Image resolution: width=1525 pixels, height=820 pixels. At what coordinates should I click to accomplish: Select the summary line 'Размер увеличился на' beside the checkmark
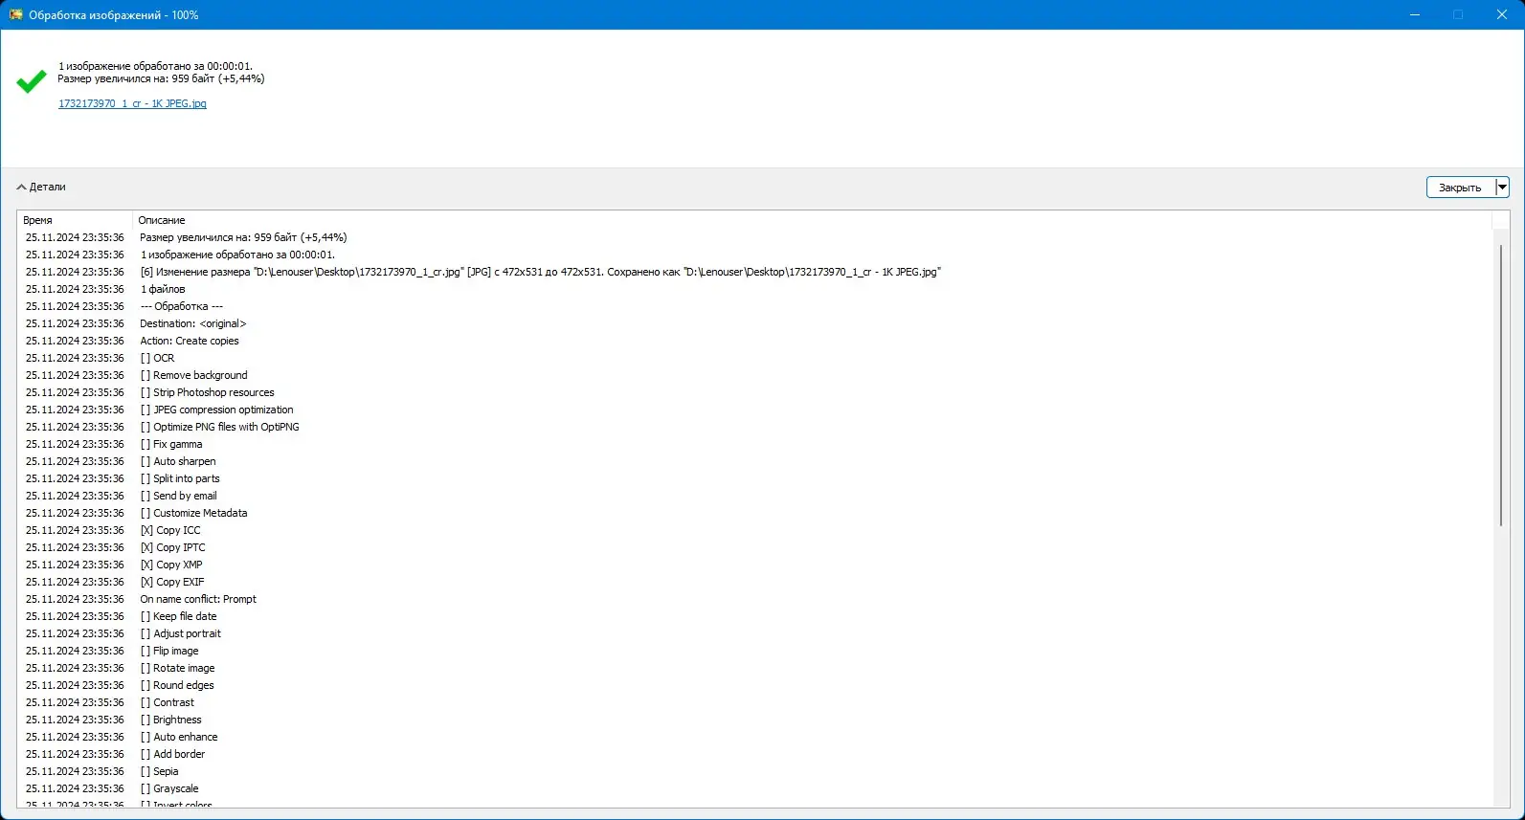pos(161,78)
